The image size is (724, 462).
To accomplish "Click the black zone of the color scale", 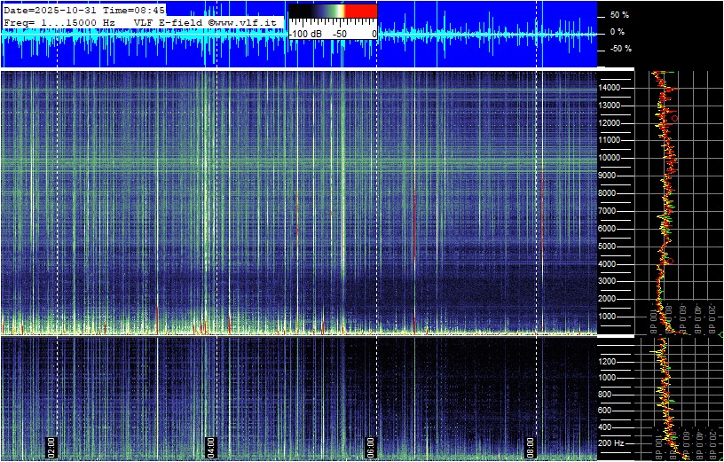I will pos(300,11).
